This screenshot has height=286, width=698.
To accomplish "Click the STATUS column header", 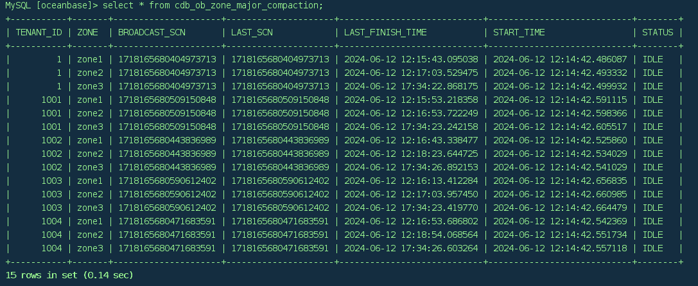I will (658, 32).
